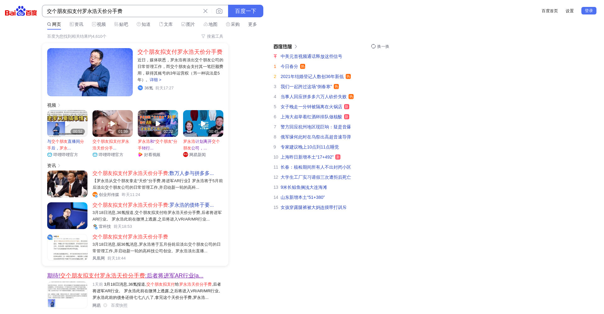604x314 pixels.
Task: Open the featured Luo Yonghao image
Action: click(x=90, y=72)
